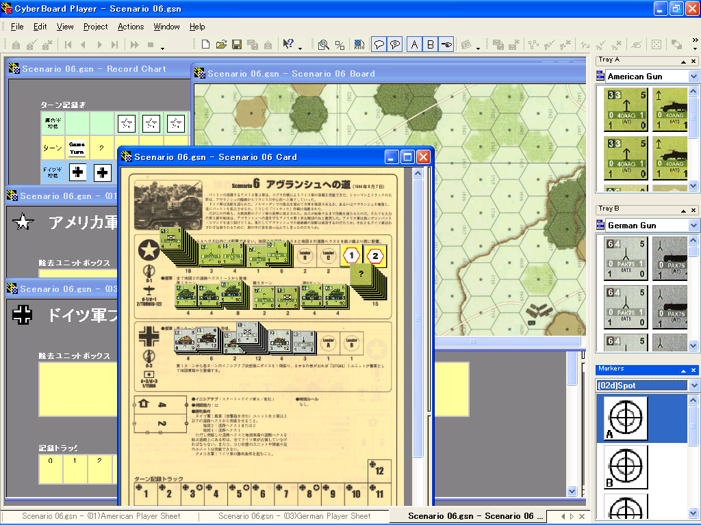Toggle the speech bubble tooltip icon

tap(379, 44)
